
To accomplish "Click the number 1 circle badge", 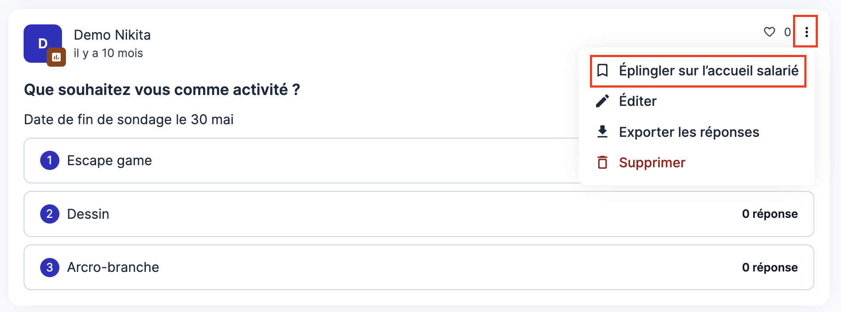I will [50, 160].
